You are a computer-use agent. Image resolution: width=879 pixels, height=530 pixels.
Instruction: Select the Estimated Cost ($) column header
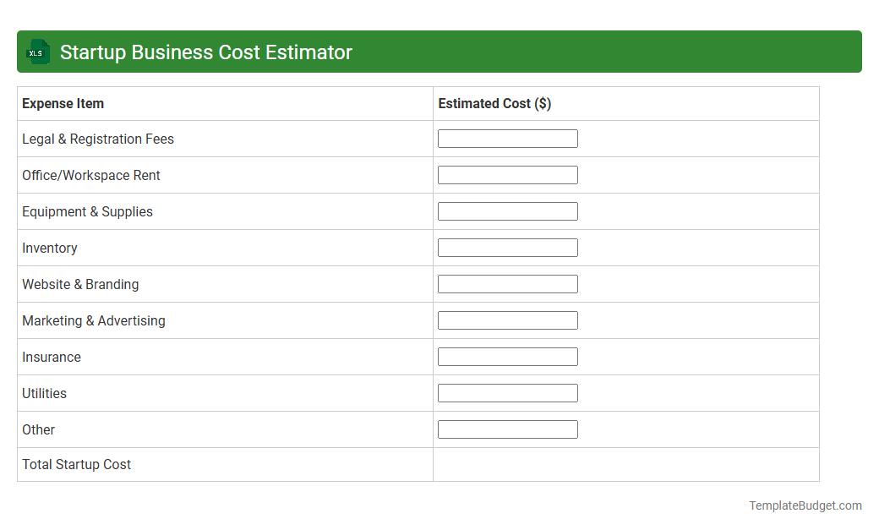[x=494, y=103]
